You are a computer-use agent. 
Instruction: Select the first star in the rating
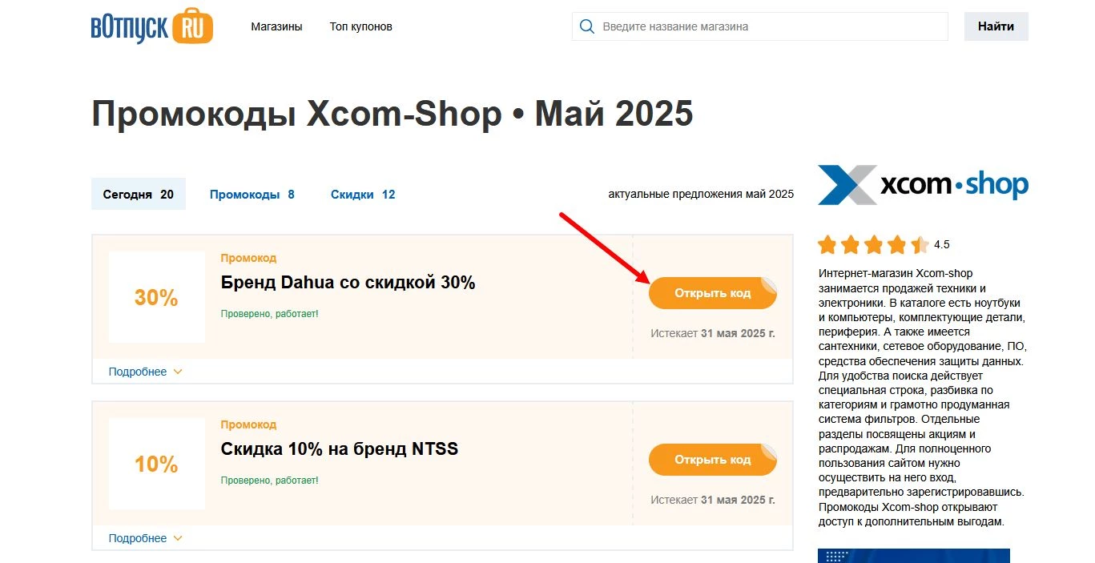tap(827, 243)
